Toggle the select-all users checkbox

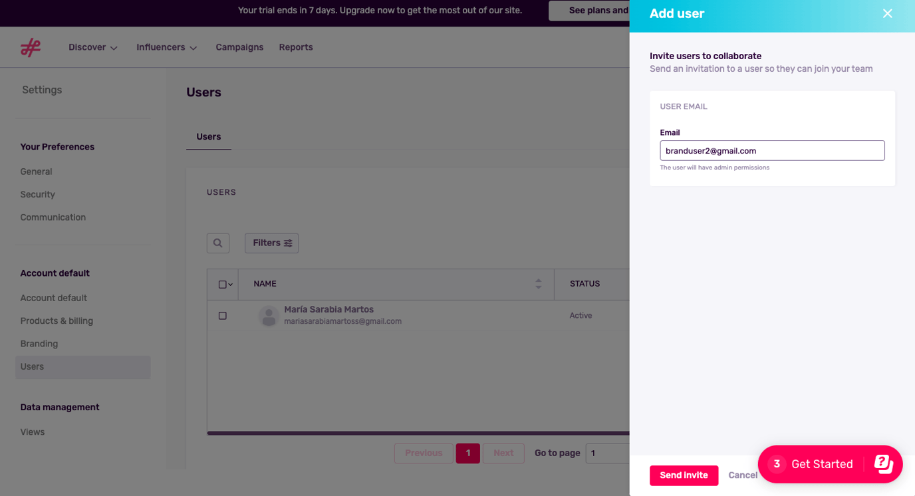tap(222, 285)
